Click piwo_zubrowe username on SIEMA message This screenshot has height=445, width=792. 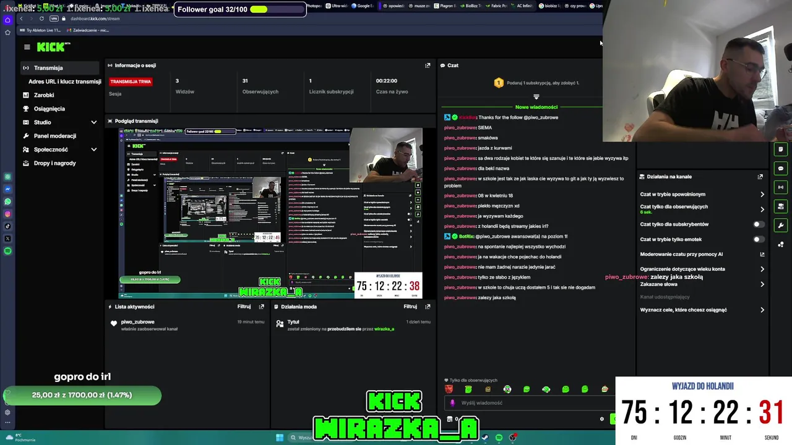pos(460,127)
